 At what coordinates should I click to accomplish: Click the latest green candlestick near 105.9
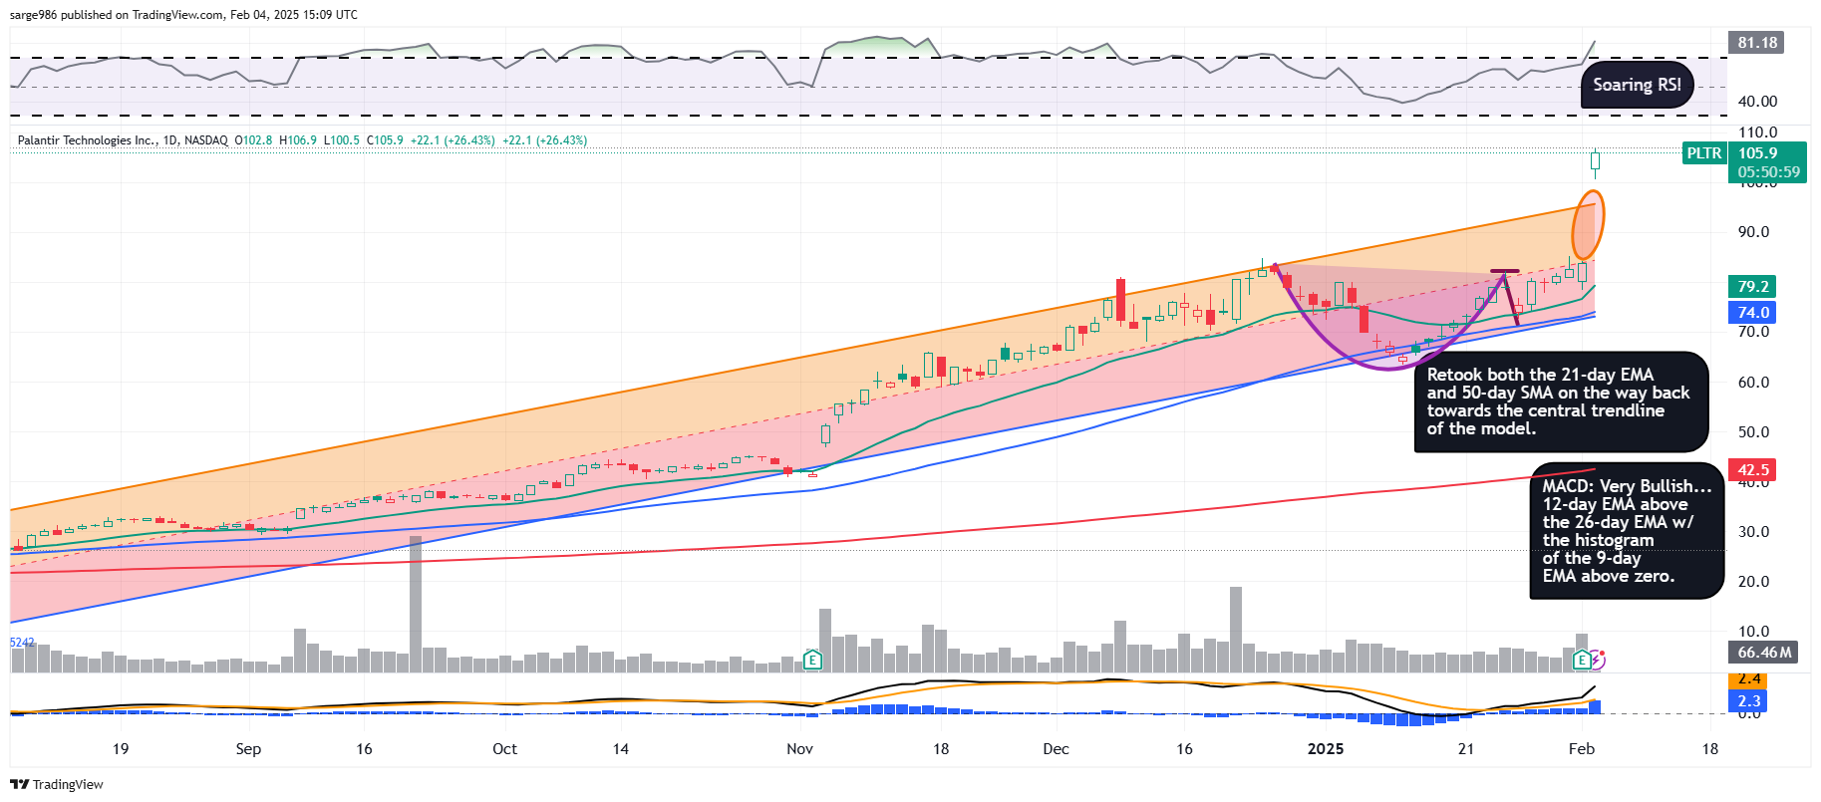(1595, 160)
